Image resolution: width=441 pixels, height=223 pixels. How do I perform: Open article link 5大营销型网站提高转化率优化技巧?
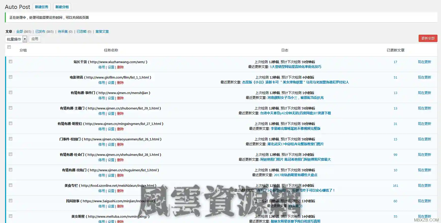296,67
